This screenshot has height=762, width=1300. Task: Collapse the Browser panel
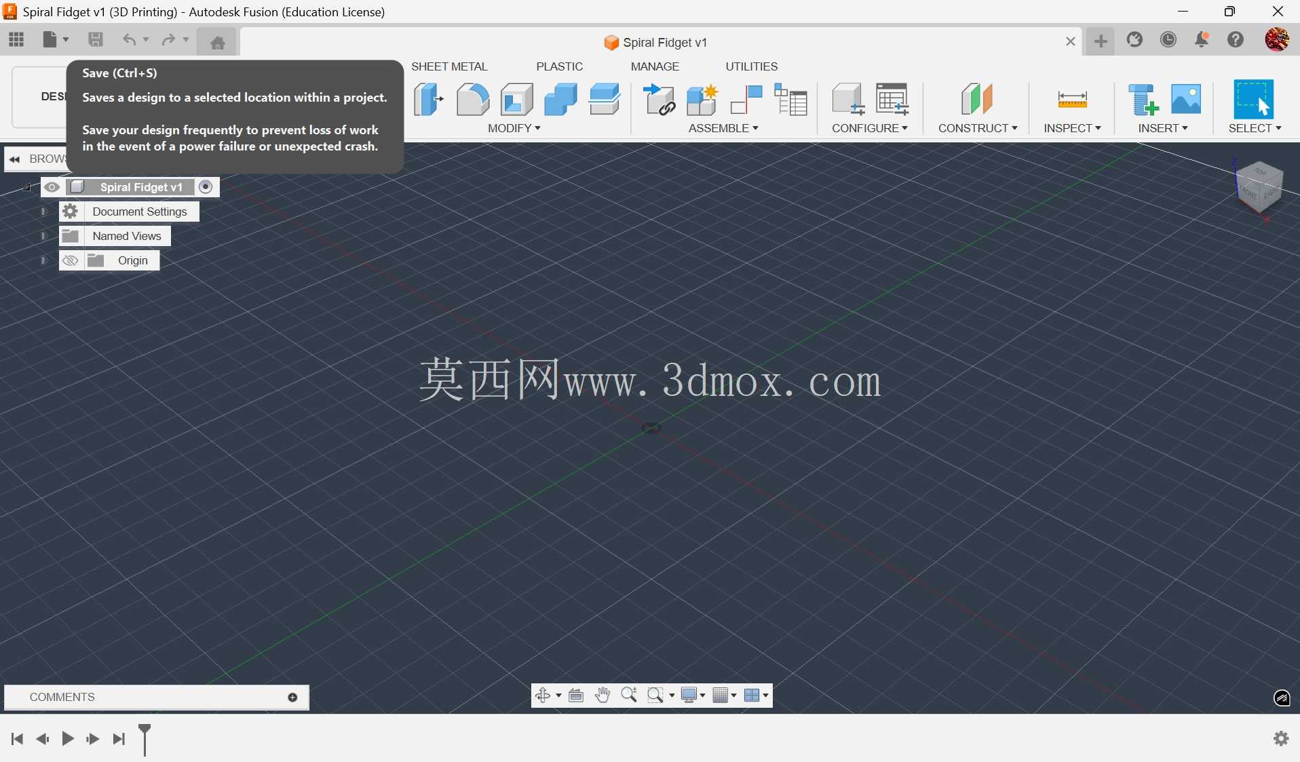tap(14, 159)
